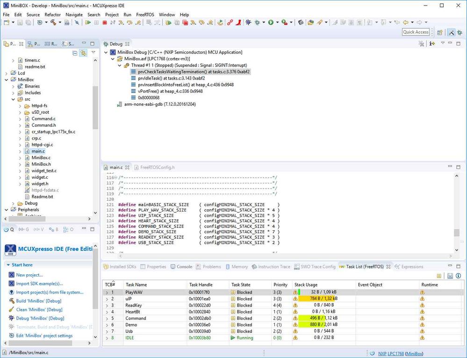
Task: Click the Step Over toolbar icon
Action: 129,22
